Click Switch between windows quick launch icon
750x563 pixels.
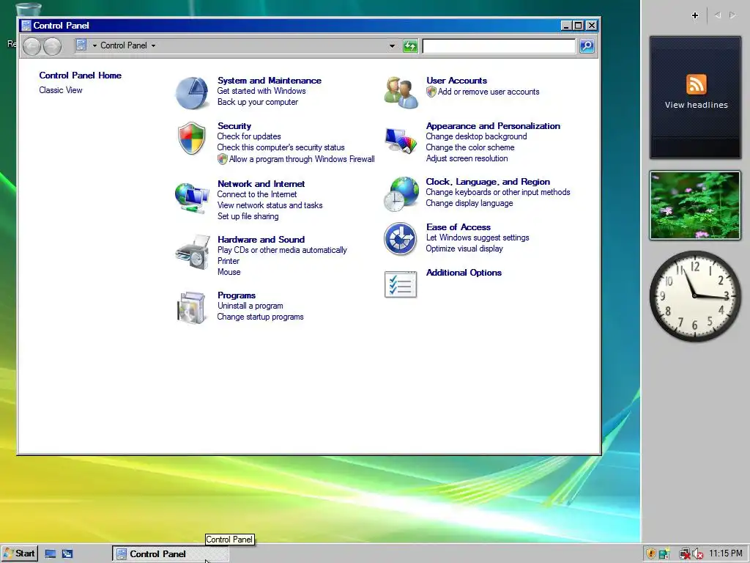(67, 554)
